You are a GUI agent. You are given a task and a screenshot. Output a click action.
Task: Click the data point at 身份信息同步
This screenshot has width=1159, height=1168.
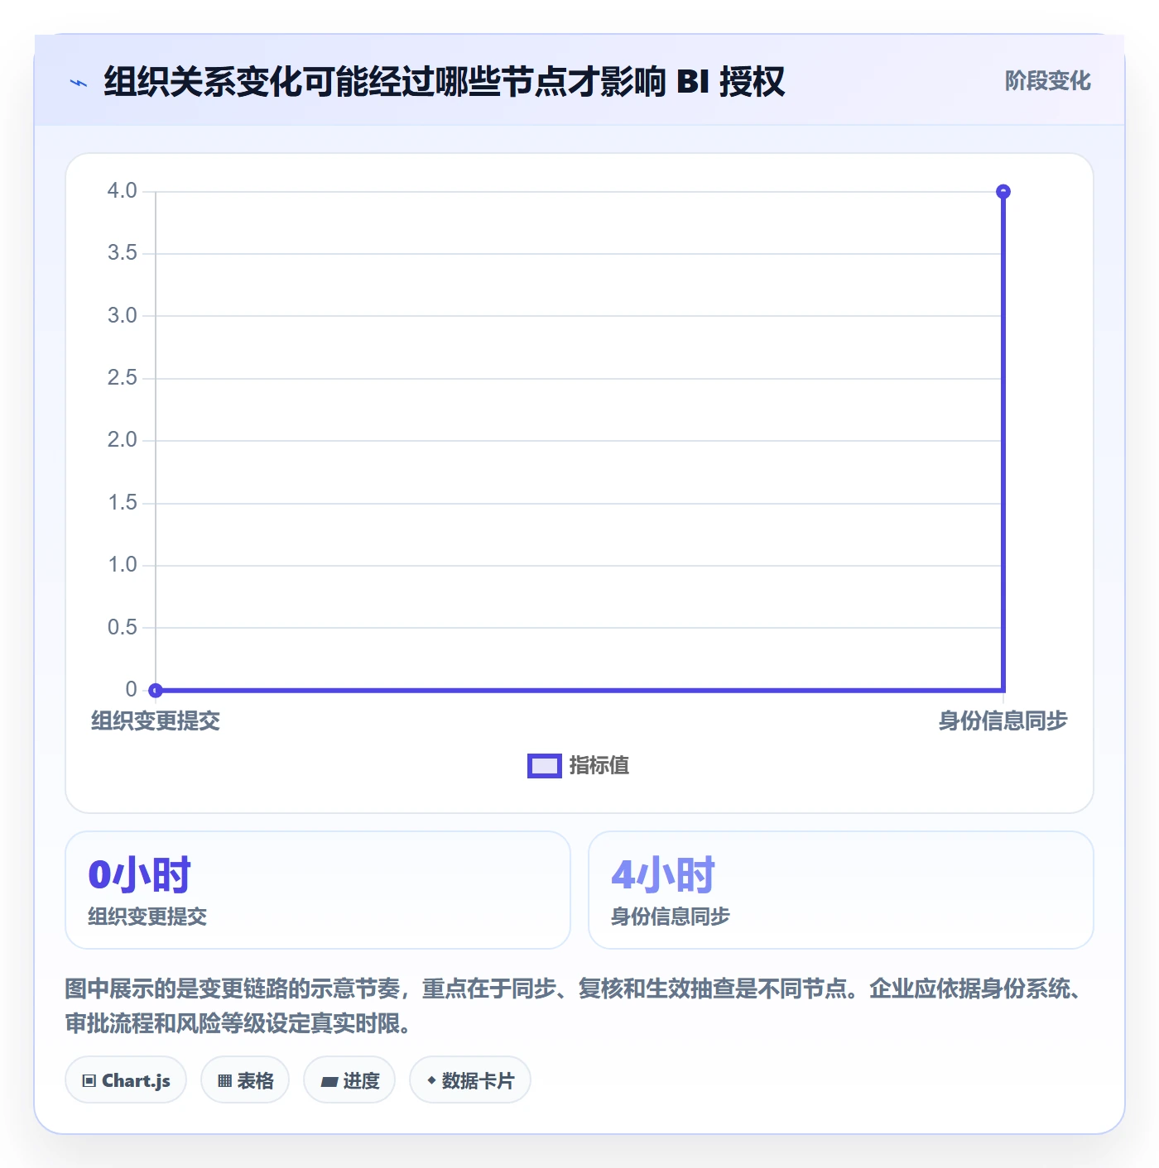(1003, 192)
